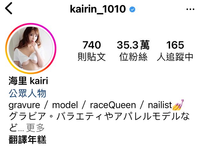
Task: Click the 則貼文 posts label
Action: pos(92,57)
